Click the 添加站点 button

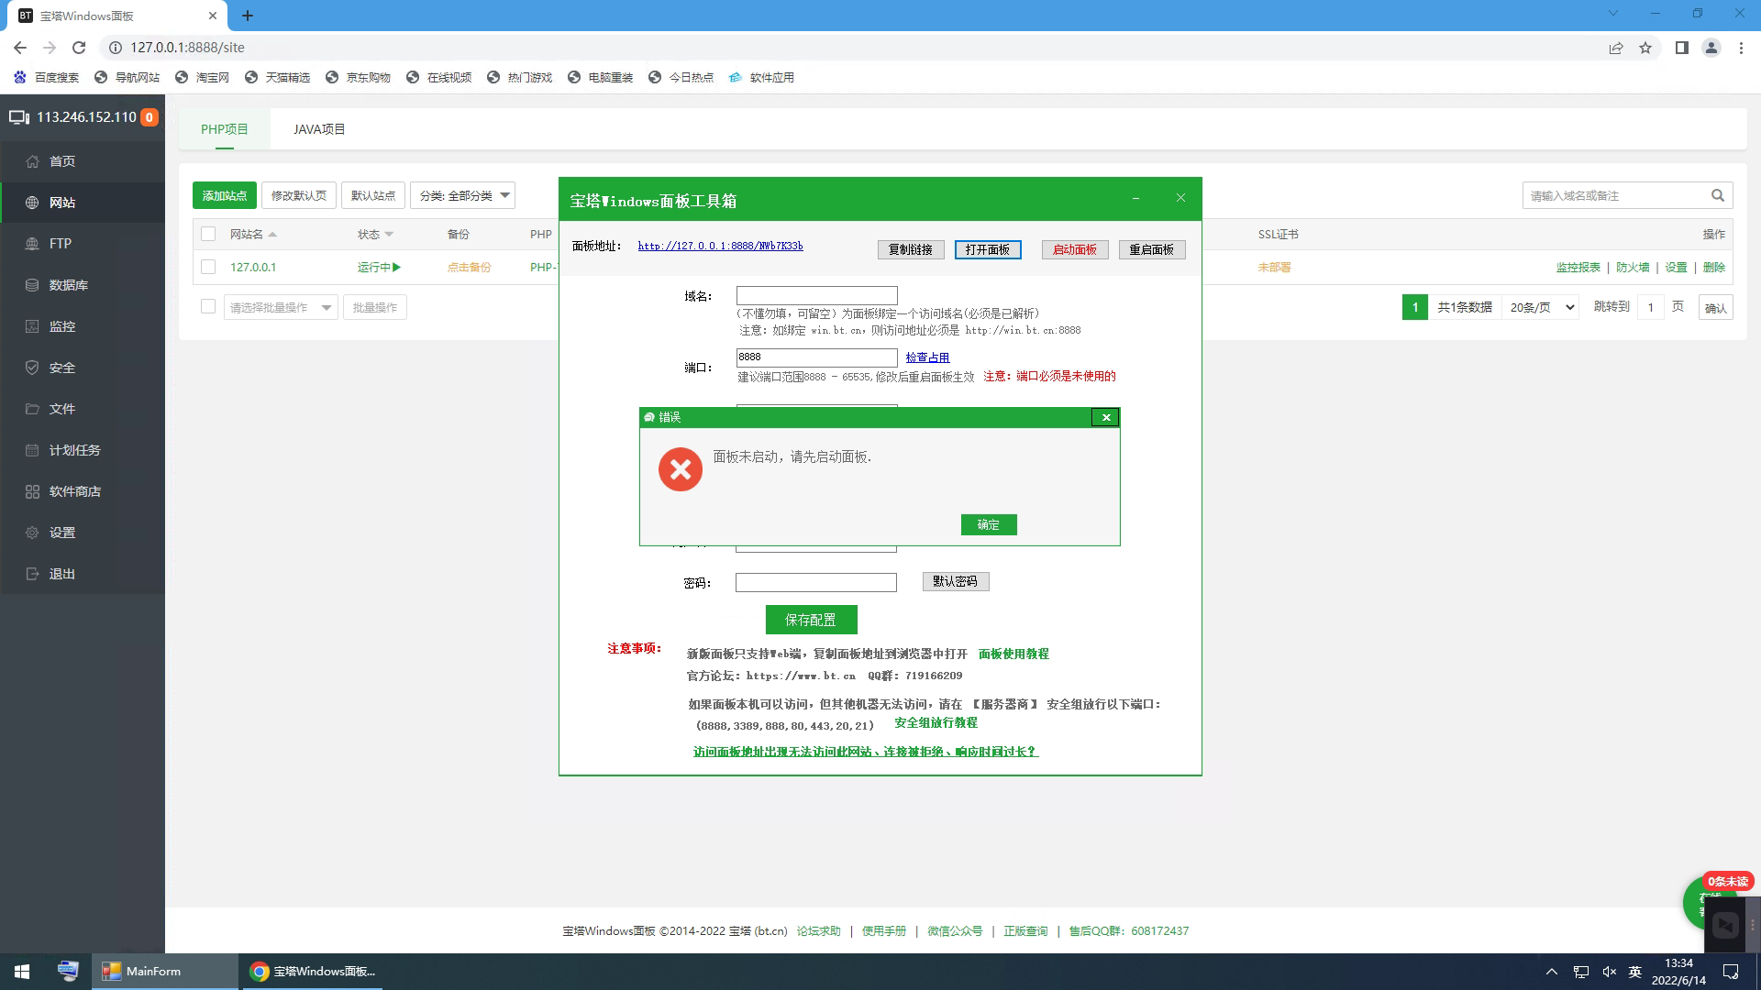point(225,195)
